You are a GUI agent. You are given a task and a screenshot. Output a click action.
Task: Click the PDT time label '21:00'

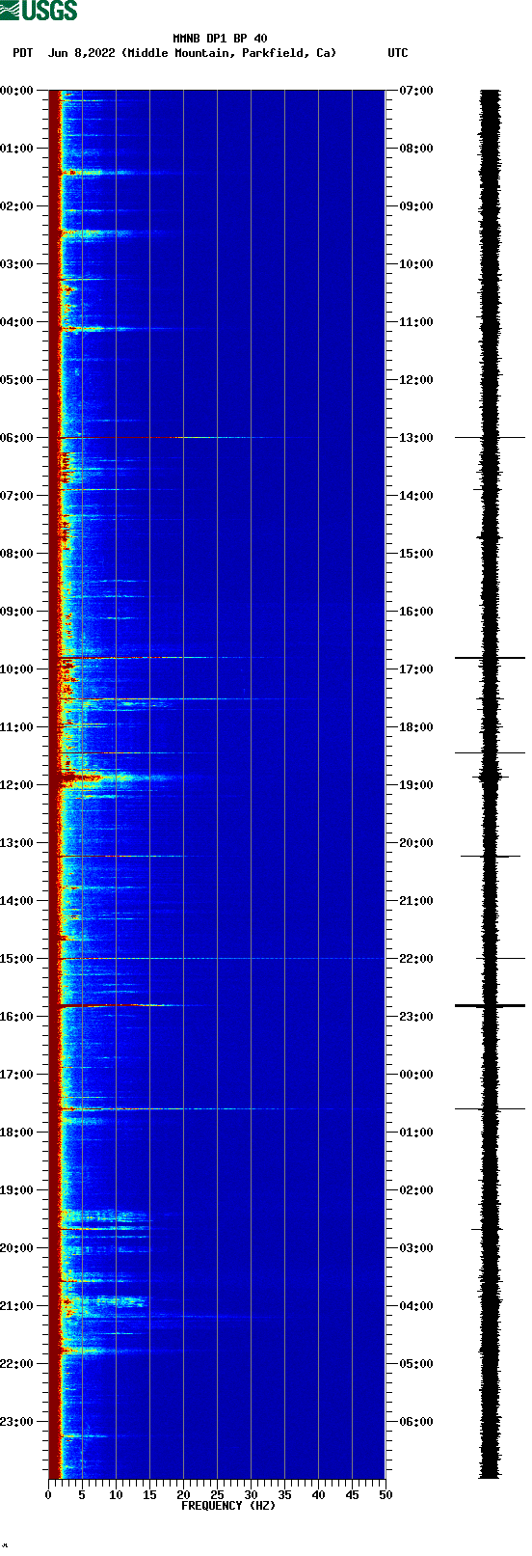17,1306
